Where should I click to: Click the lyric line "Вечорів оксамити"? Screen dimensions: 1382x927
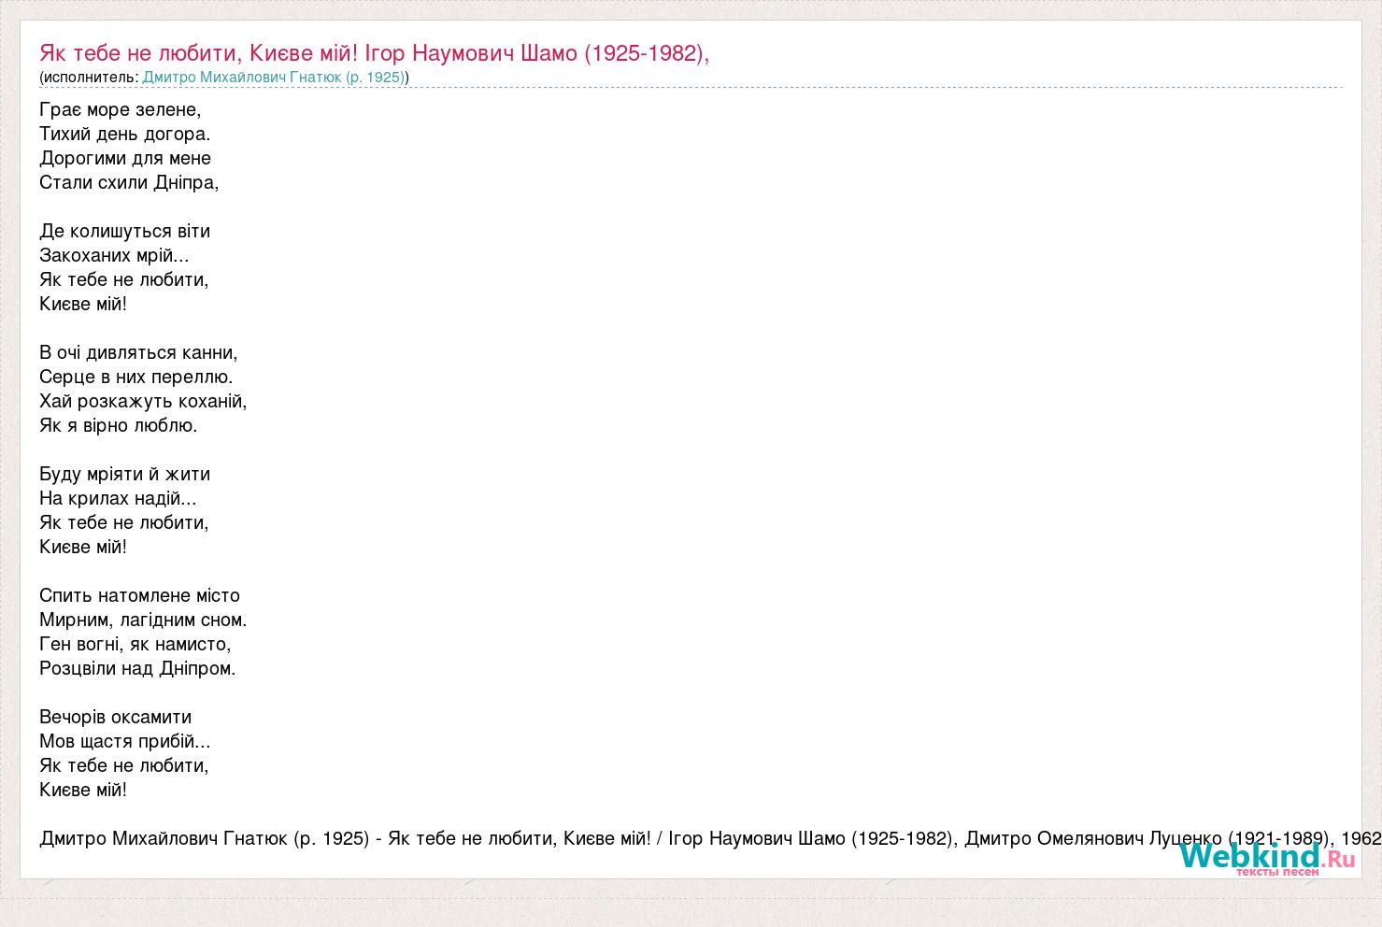click(115, 717)
